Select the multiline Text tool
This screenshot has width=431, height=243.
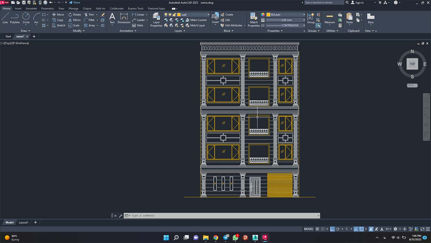pos(112,18)
